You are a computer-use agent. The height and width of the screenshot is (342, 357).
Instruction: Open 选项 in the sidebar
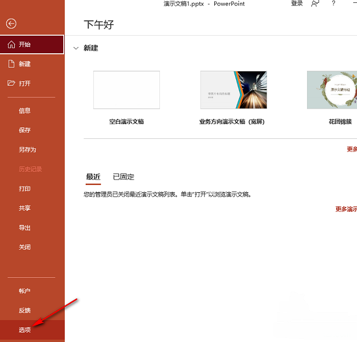click(25, 330)
